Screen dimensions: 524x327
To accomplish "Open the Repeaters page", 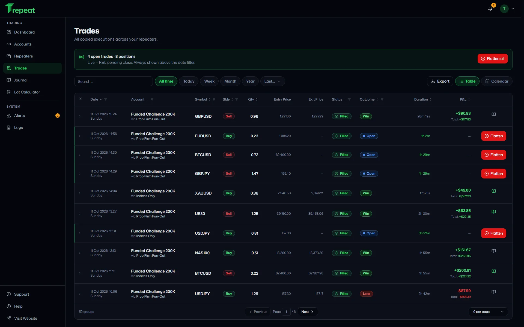I will pyautogui.click(x=32, y=56).
